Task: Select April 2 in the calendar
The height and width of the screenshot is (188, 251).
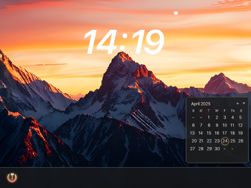Action: (x=217, y=118)
